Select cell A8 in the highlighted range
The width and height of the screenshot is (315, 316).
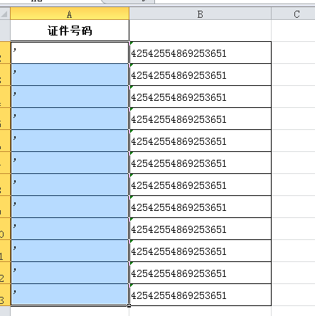[70, 185]
